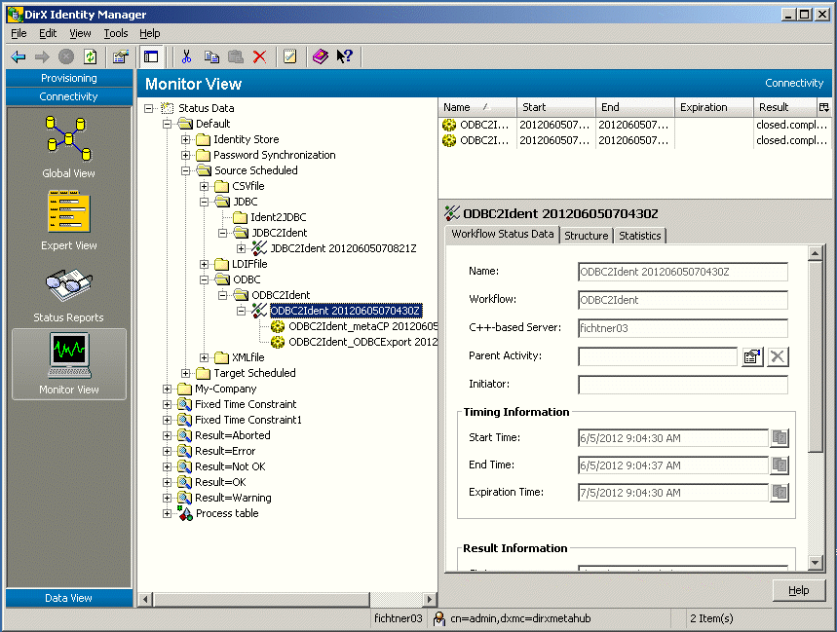Click the Provisioning bar in the sidebar
This screenshot has width=837, height=632.
68,78
